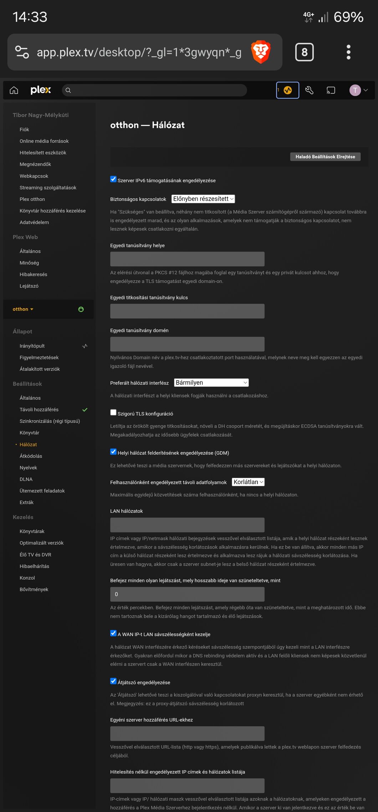
Task: Click the cast to device icon
Action: click(x=331, y=90)
